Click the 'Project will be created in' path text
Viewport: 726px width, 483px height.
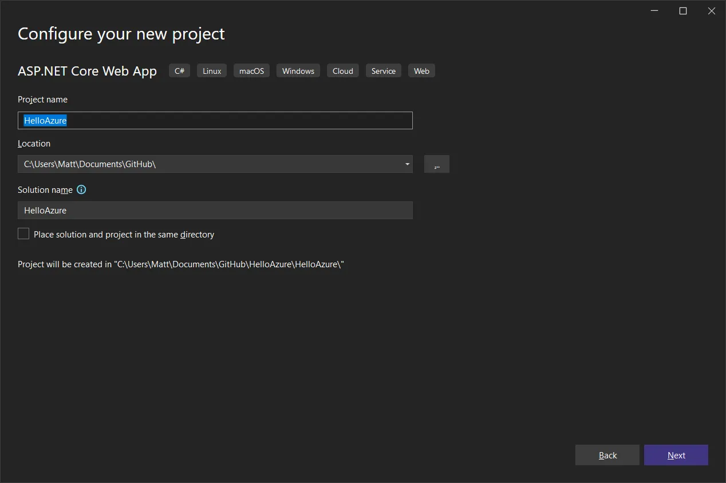[181, 264]
